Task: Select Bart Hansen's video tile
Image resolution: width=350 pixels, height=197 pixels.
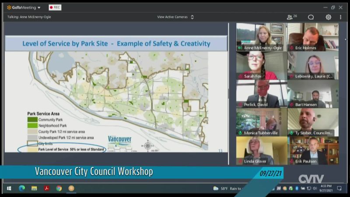Action: click(312, 94)
